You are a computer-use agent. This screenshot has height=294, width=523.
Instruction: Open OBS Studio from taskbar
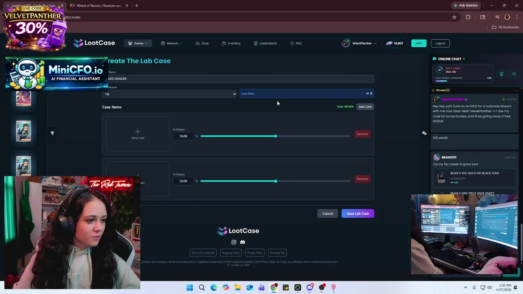pos(322,288)
